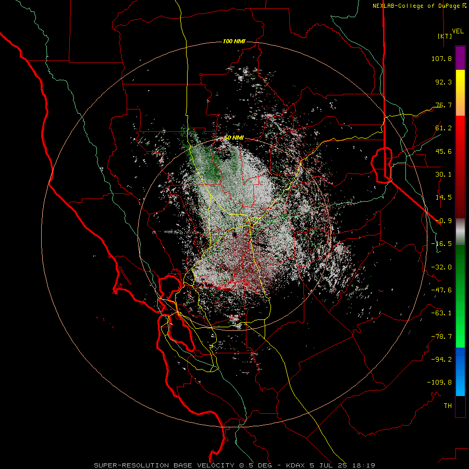Click the -109.8 velocity scale value
469x469 pixels.
[439, 382]
